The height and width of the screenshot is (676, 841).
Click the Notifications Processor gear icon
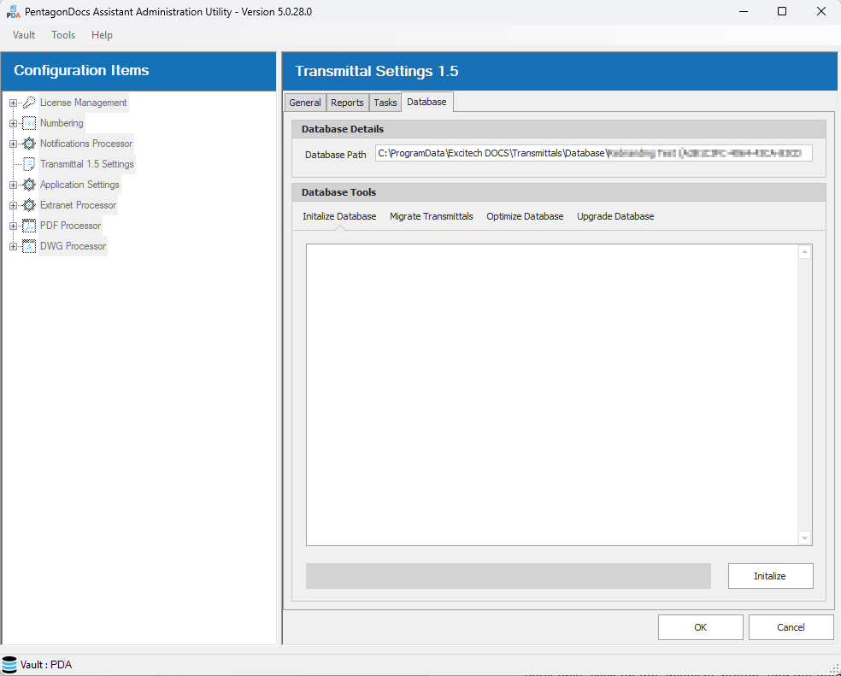(x=29, y=144)
